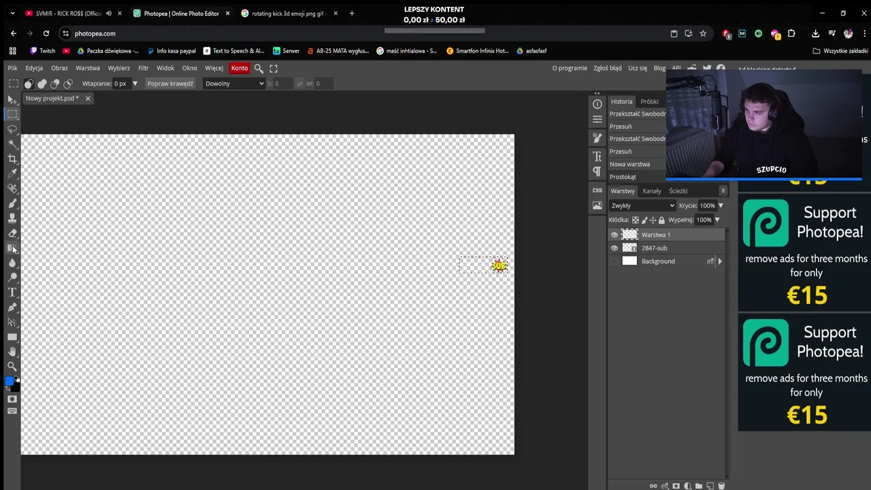Select the Hand tool
Screen dimensions: 871x490
point(12,352)
